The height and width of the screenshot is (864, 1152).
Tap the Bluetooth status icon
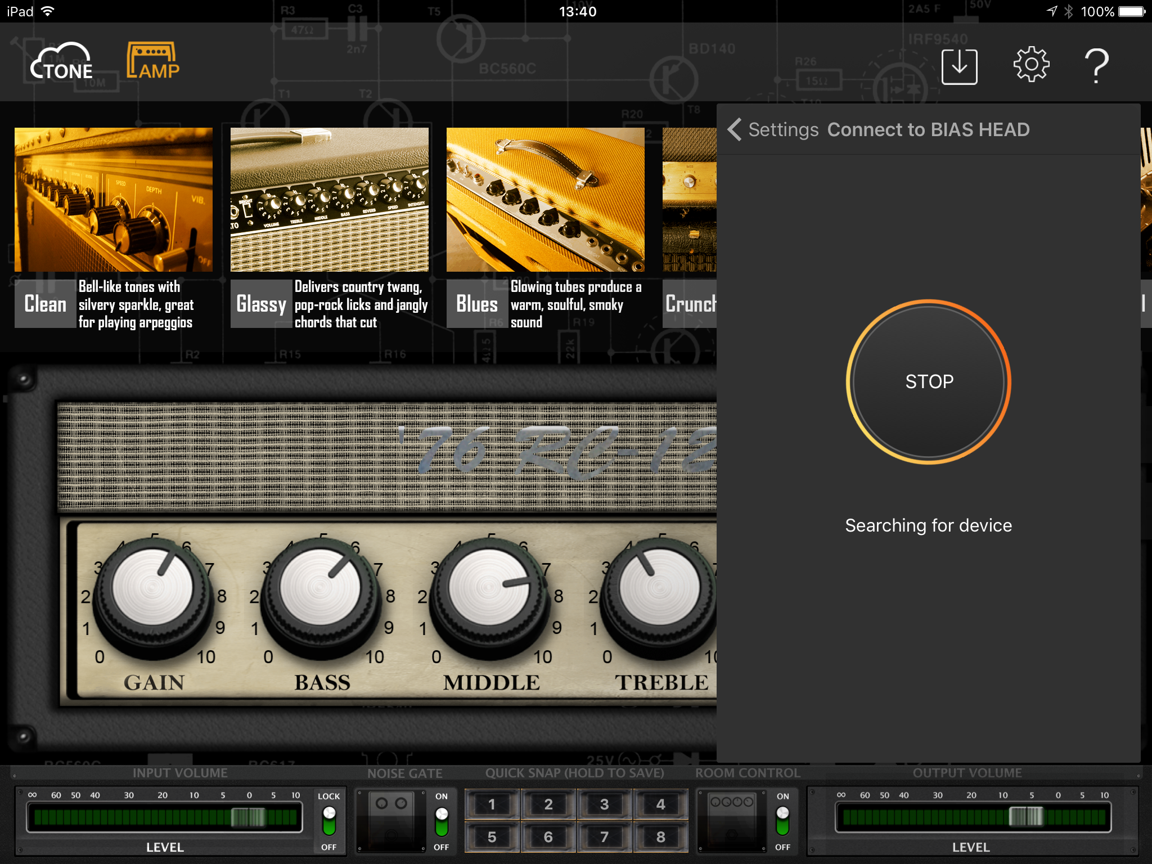[1069, 11]
